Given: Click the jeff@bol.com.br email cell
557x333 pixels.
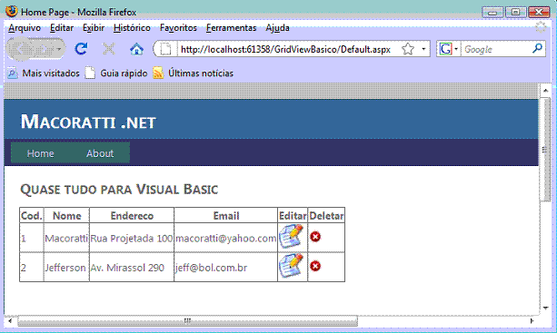Looking at the screenshot, I should coord(226,268).
